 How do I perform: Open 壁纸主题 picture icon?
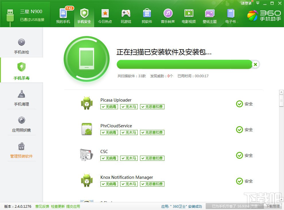click(x=210, y=13)
